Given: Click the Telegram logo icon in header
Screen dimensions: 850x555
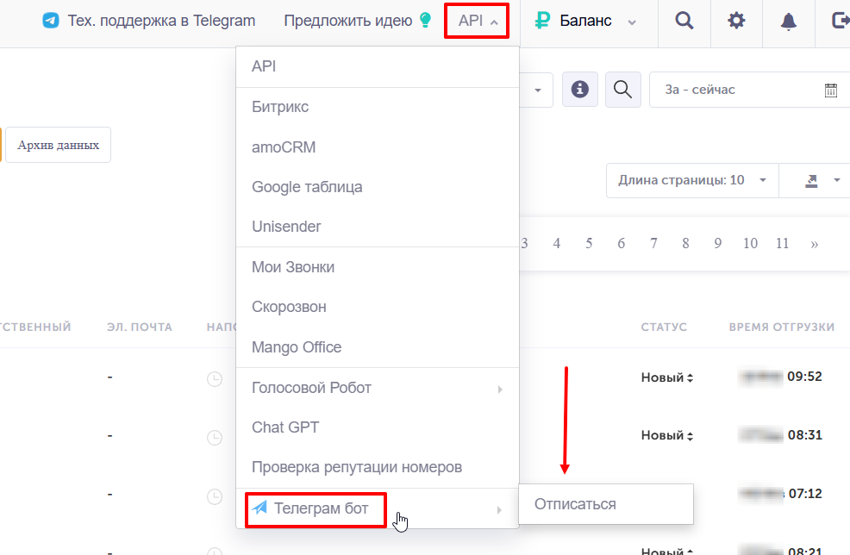Looking at the screenshot, I should (x=50, y=21).
